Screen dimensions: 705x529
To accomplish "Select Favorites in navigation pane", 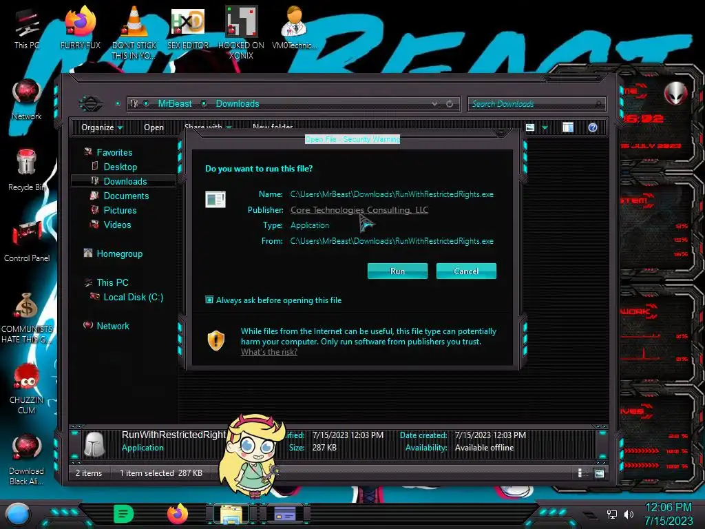I will click(114, 152).
